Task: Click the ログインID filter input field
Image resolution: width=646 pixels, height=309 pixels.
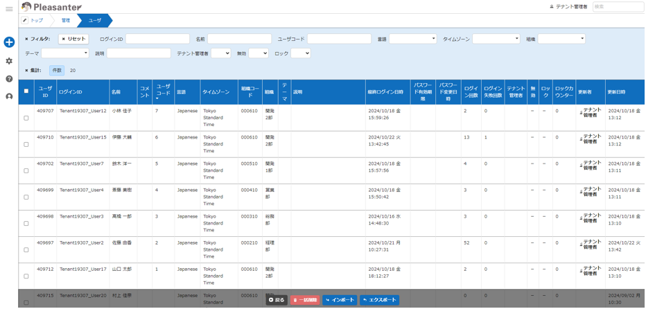Action: coord(157,39)
